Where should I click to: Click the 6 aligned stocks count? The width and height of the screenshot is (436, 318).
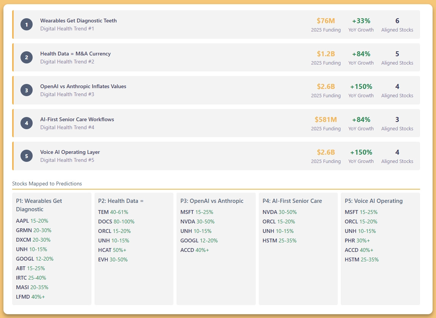[397, 21]
